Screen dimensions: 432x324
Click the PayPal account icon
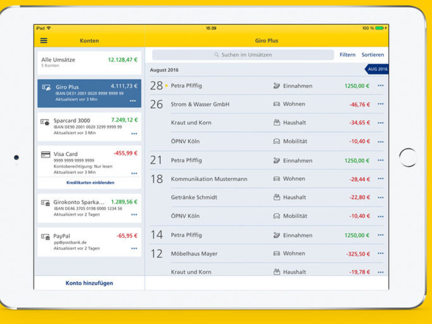pos(45,237)
